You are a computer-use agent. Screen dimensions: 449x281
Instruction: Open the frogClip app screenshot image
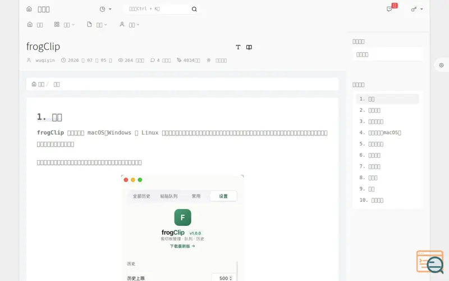pos(182,228)
